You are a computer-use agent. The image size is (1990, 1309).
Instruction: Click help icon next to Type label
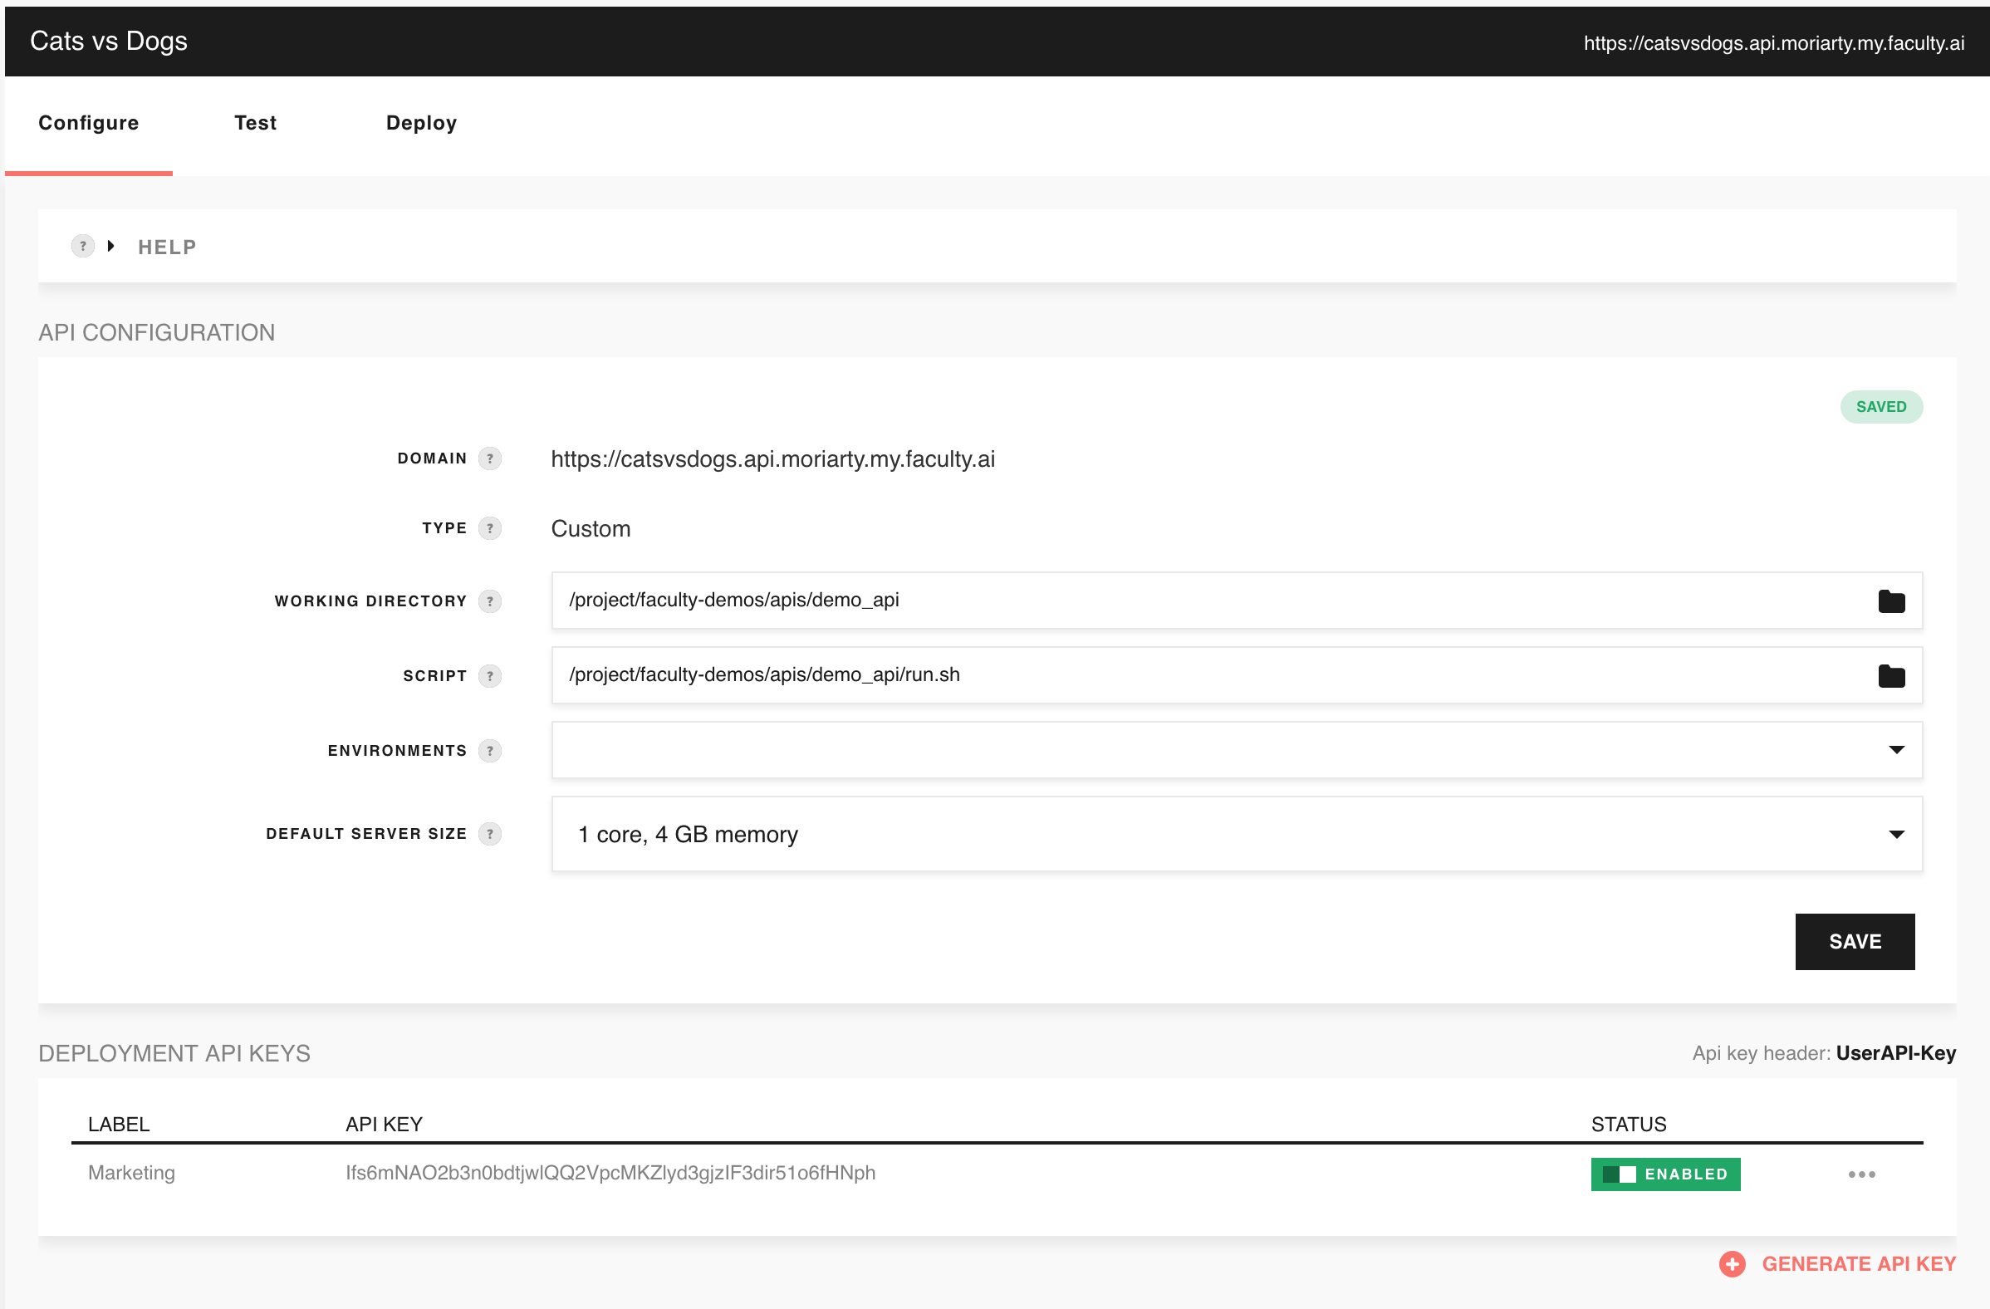[x=490, y=527]
